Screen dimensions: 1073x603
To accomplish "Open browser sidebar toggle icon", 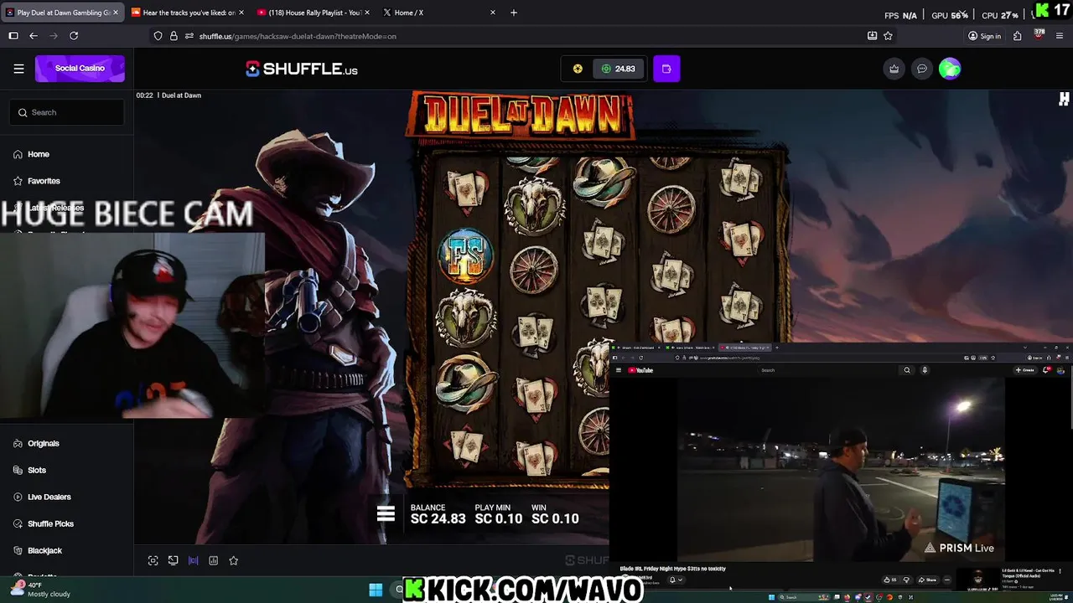I will coord(13,36).
